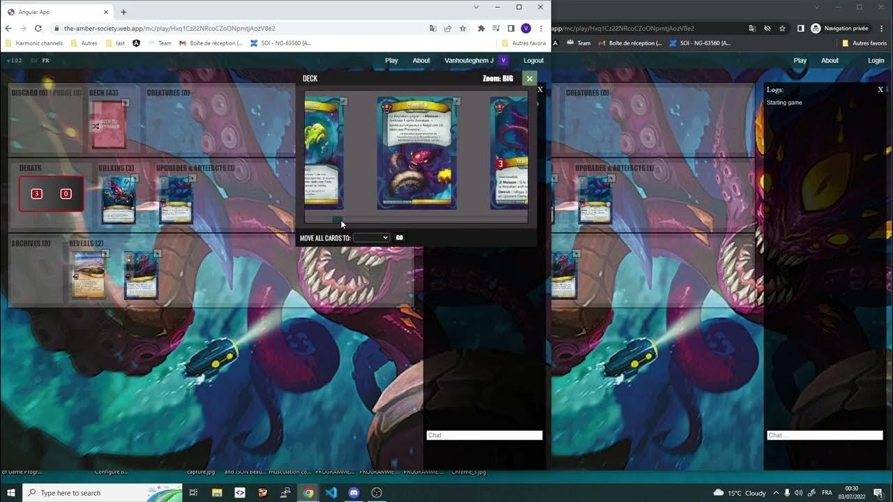Click the Upgrades & Artefacts card thumbnail
893x502 pixels.
pos(175,200)
